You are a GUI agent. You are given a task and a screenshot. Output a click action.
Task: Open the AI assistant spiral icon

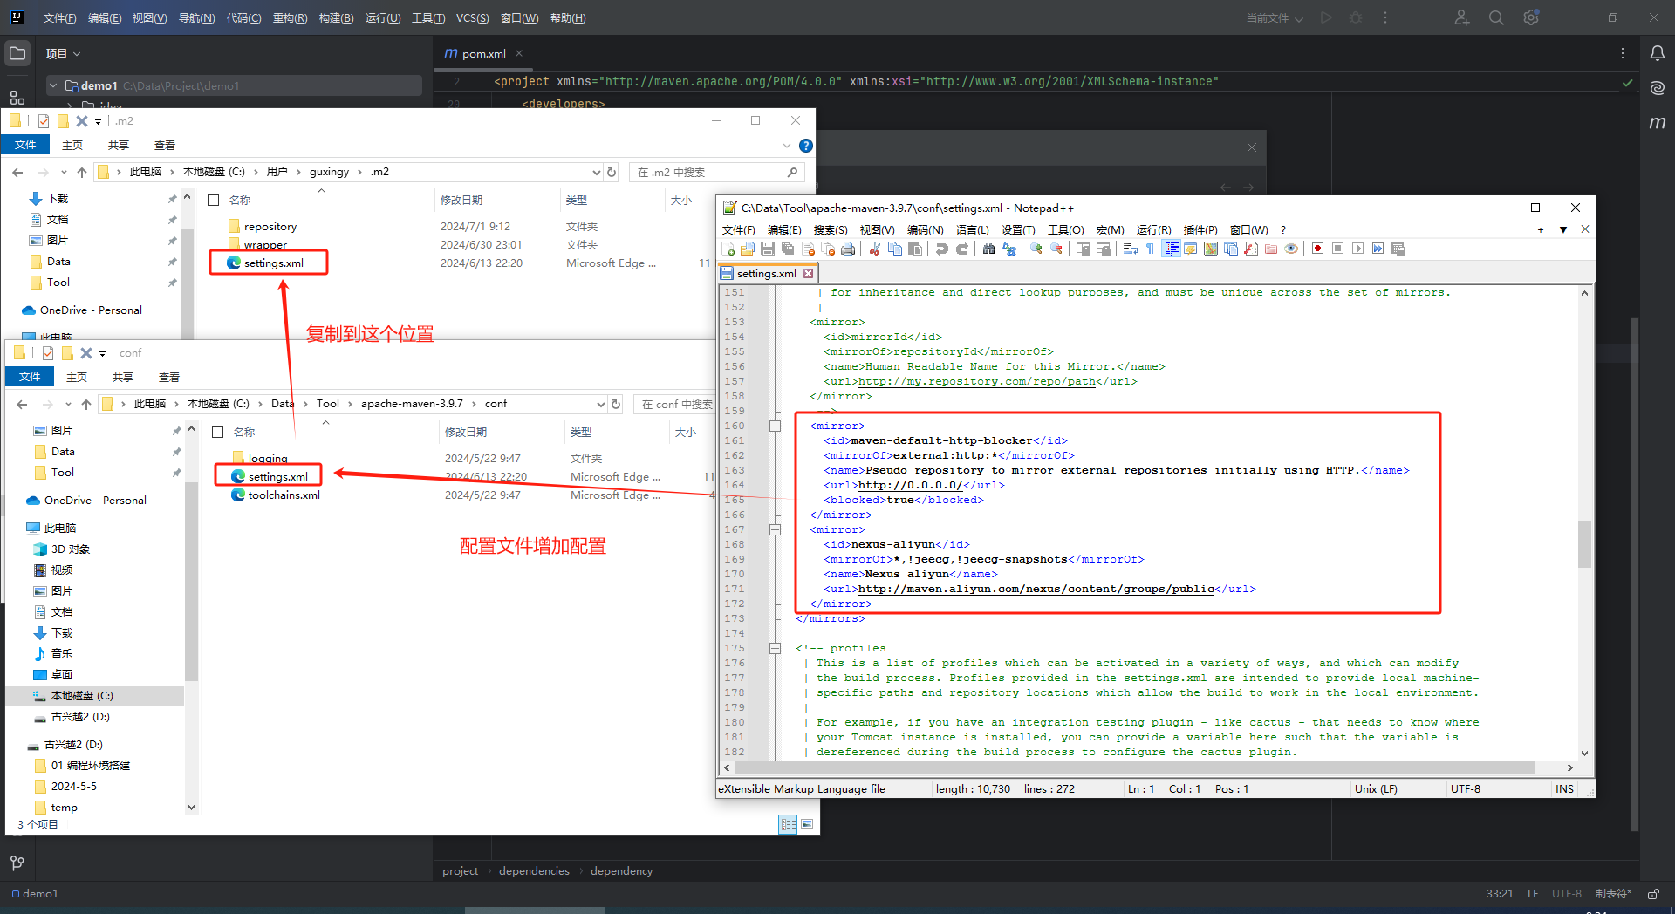[x=1658, y=88]
